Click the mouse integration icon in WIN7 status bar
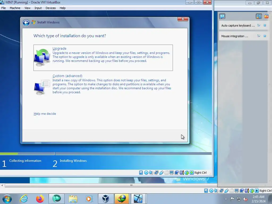This screenshot has height=204, width=272. [x=187, y=173]
